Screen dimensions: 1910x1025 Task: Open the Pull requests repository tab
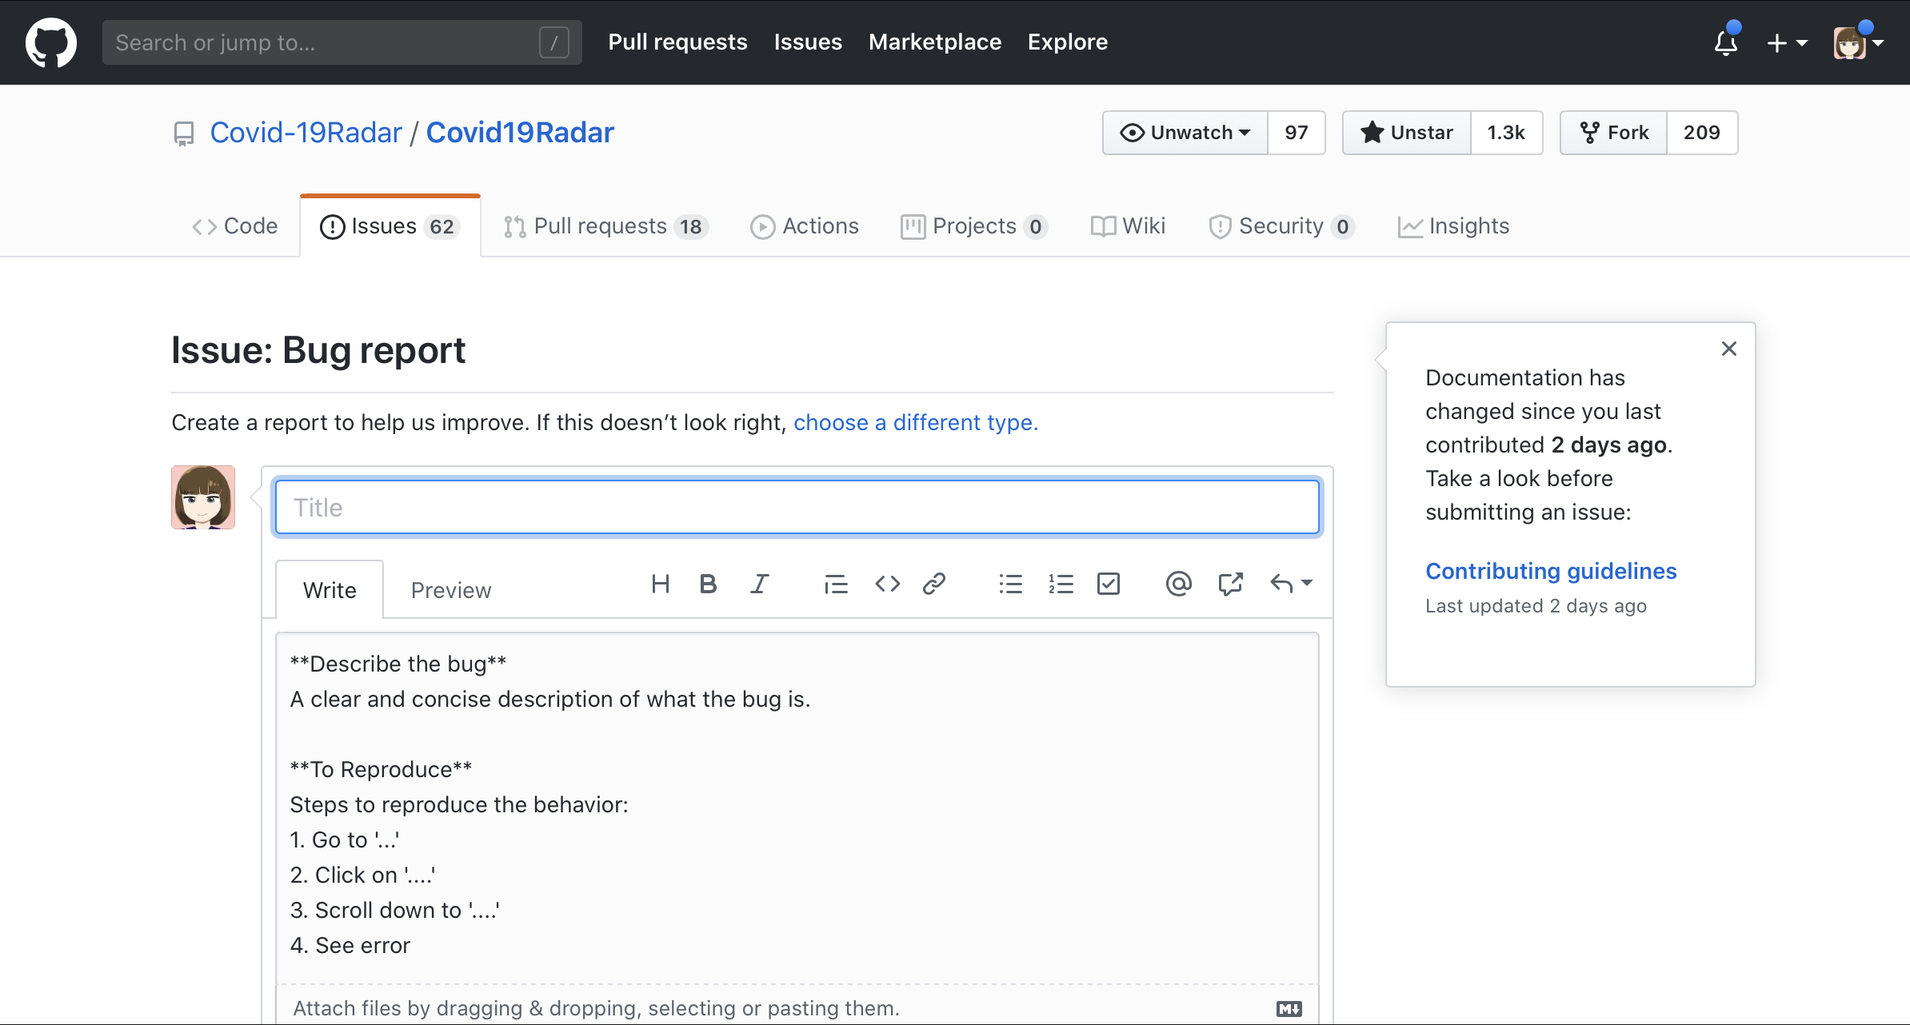(x=605, y=226)
